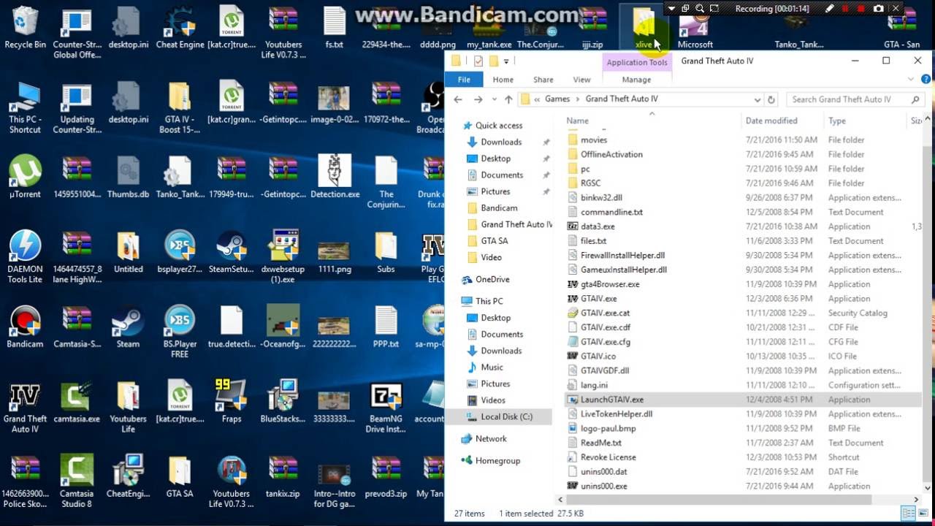Select the Grand Theft Auto IV desktop shortcut
Screen dimensions: 935x526
25,407
